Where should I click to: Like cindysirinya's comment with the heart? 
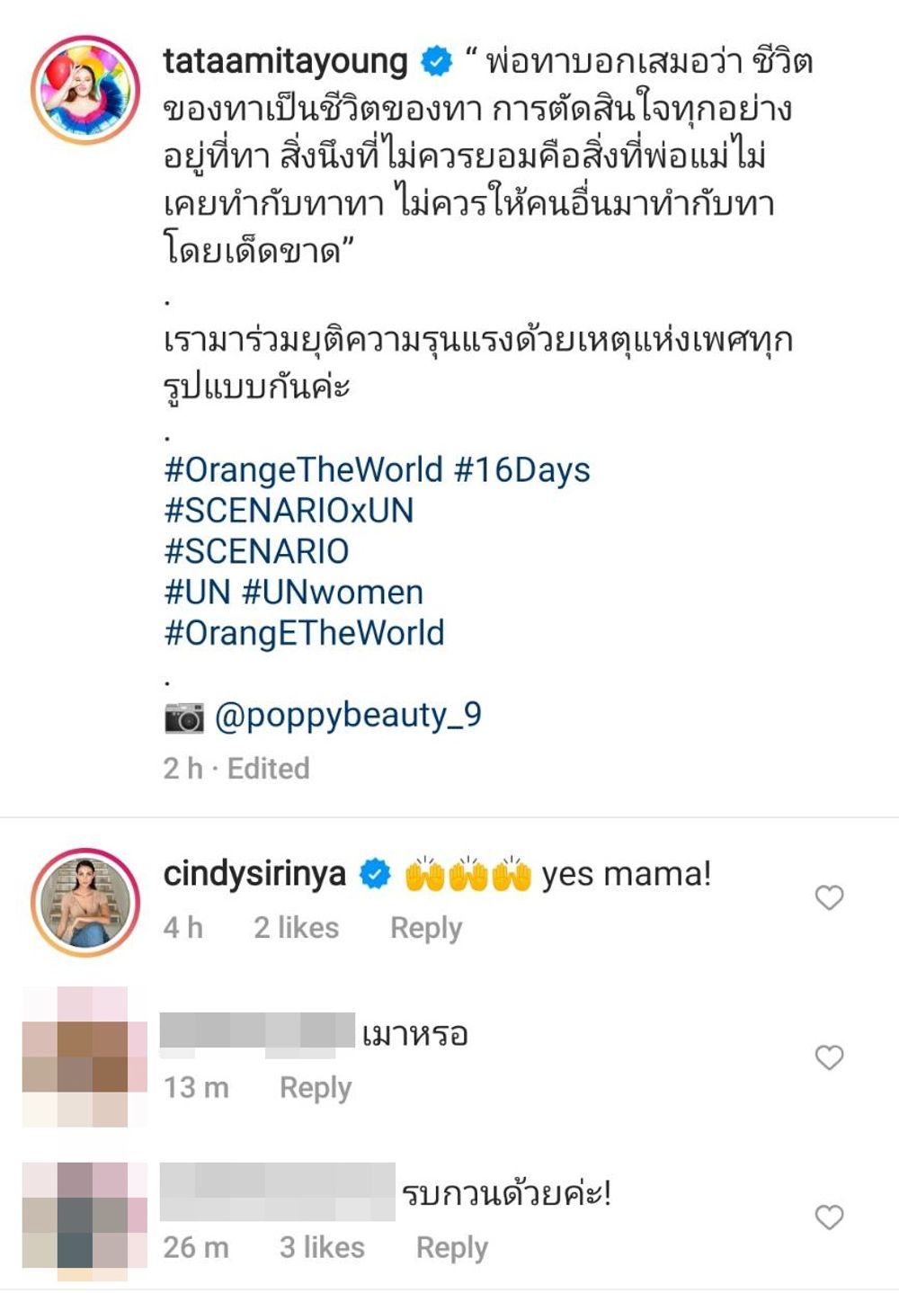(829, 897)
